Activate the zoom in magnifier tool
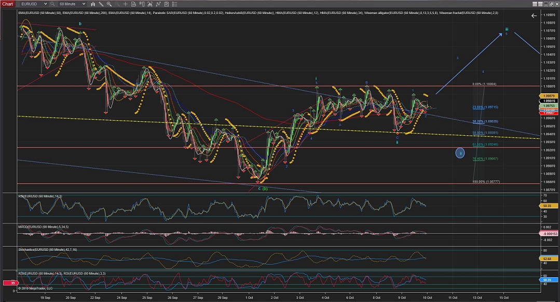560x302 pixels. pyautogui.click(x=109, y=4)
